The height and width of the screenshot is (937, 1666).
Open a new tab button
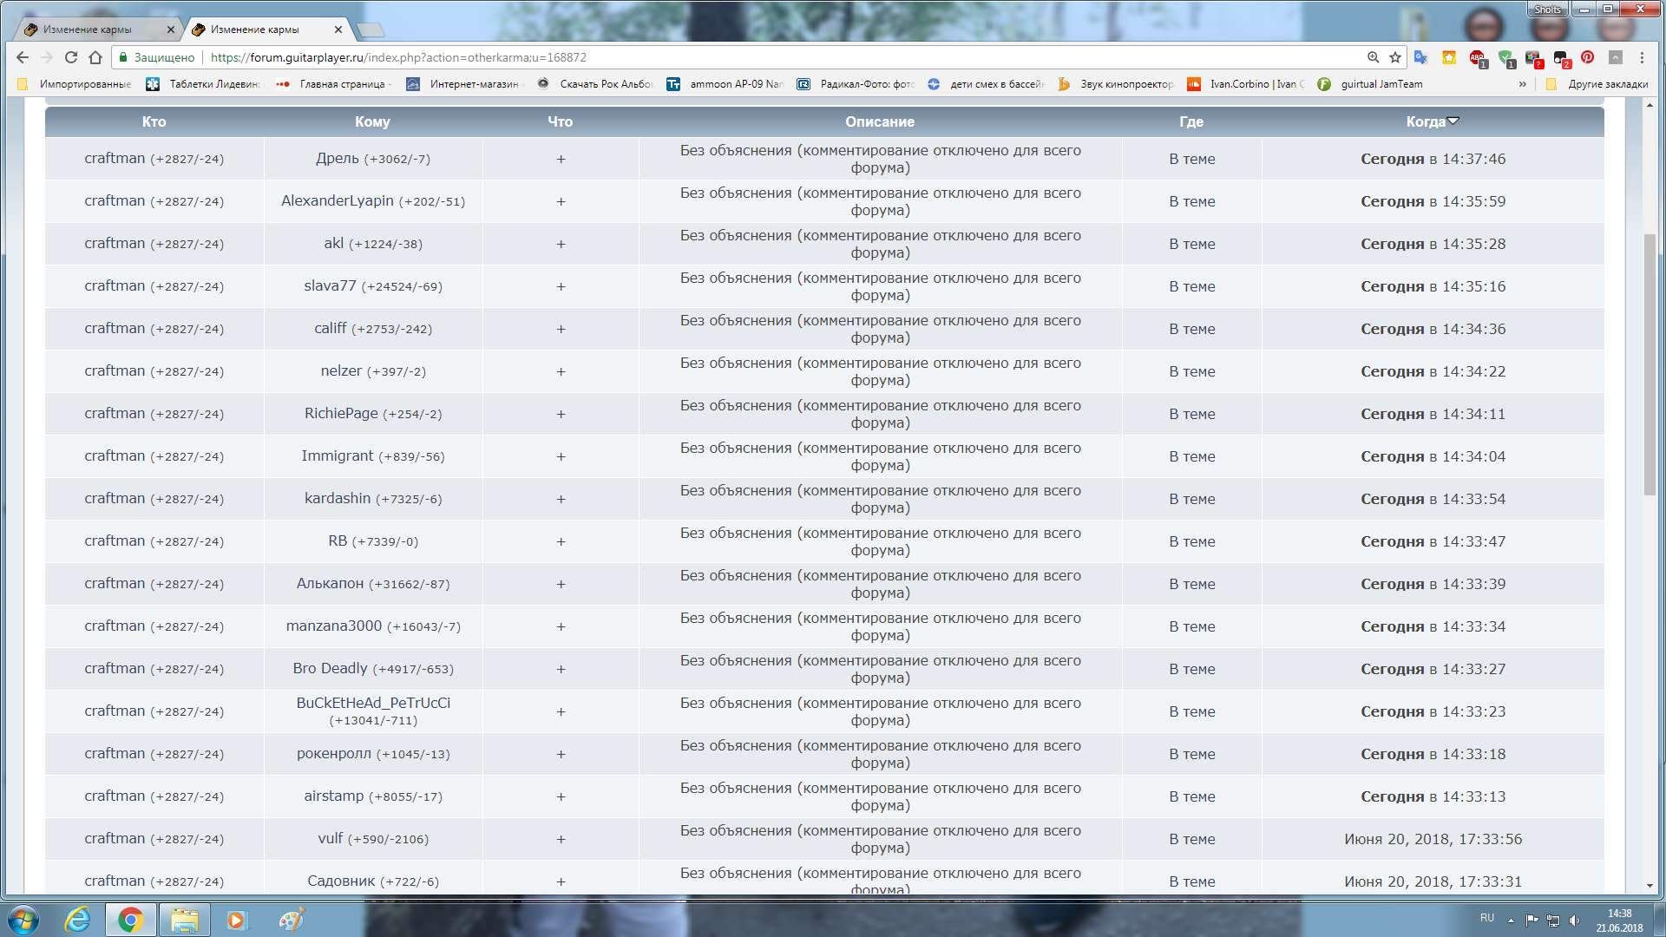pyautogui.click(x=370, y=30)
